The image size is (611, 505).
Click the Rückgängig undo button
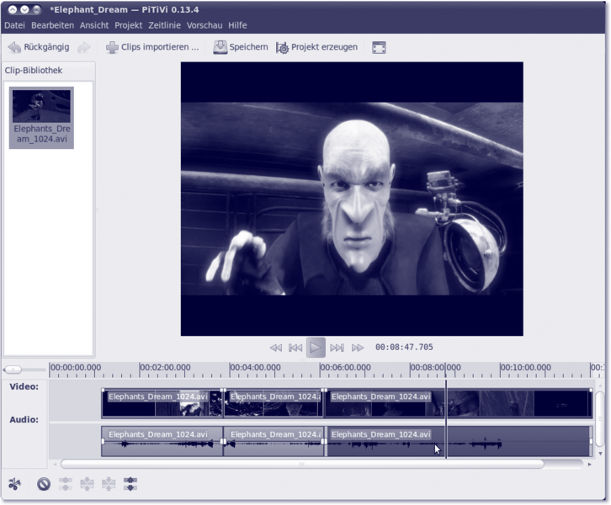pos(39,47)
